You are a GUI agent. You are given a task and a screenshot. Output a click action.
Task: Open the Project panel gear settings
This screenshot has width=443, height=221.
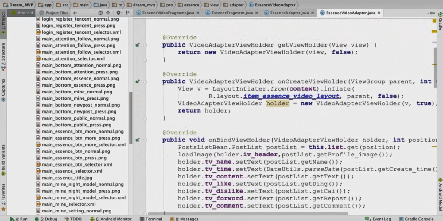point(119,13)
